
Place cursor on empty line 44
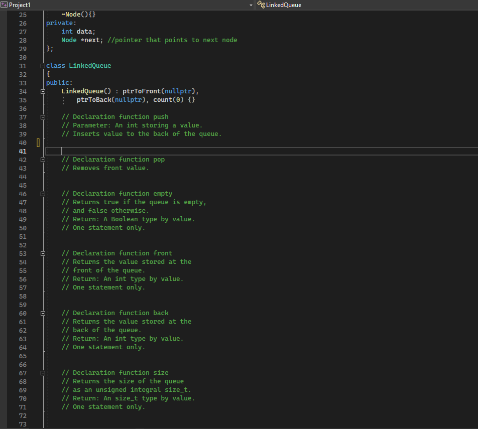tap(100, 177)
